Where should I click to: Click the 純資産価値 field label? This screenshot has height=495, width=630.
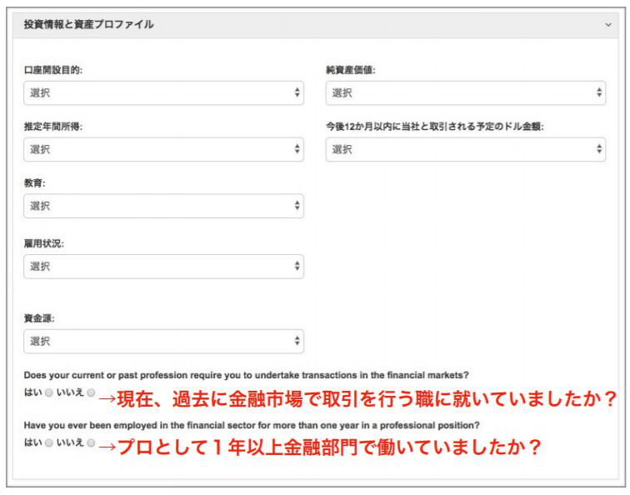(x=350, y=70)
